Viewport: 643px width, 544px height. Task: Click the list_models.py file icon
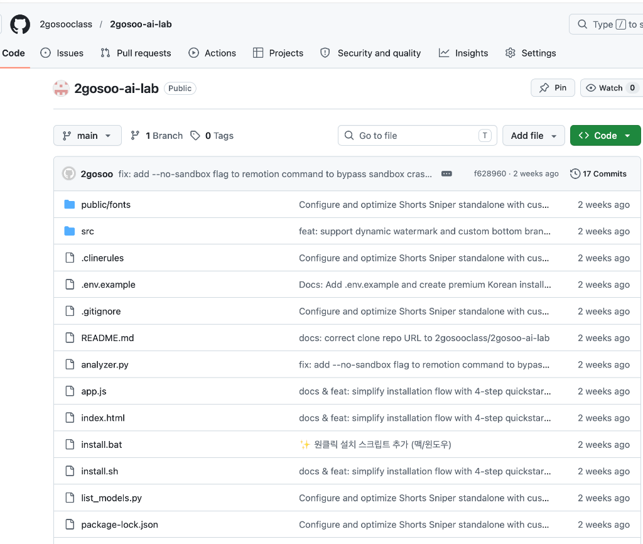tap(70, 498)
